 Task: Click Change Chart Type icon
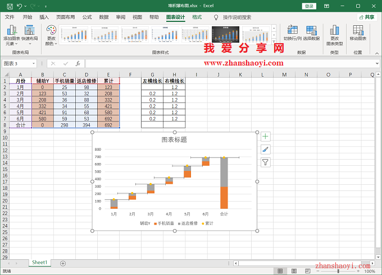coord(334,35)
